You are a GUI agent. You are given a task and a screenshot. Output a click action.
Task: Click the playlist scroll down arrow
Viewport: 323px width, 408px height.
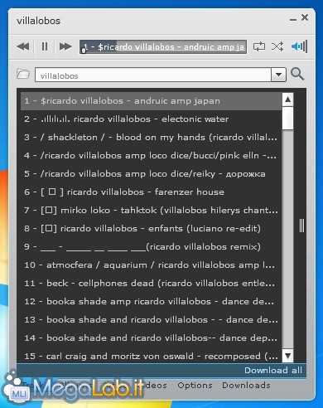287,356
